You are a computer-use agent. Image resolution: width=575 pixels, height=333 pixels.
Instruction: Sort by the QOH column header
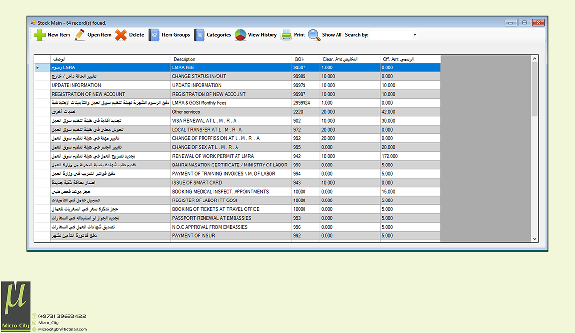tap(306, 59)
